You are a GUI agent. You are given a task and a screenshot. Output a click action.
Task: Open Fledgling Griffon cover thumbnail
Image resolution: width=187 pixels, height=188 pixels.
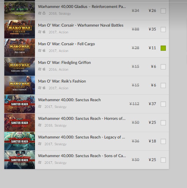(x=20, y=67)
